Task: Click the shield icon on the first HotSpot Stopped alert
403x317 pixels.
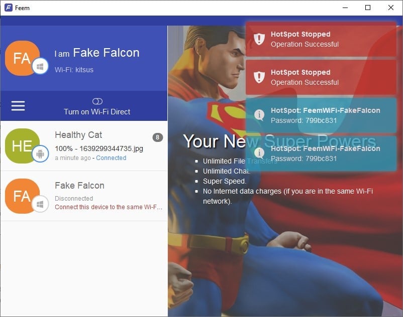Action: click(x=259, y=39)
